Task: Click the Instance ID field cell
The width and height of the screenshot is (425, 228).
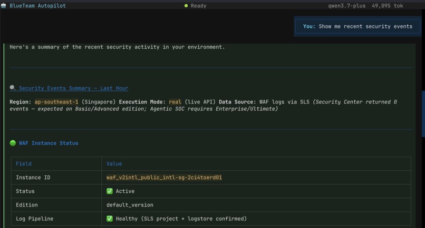Action: pyautogui.click(x=56, y=178)
